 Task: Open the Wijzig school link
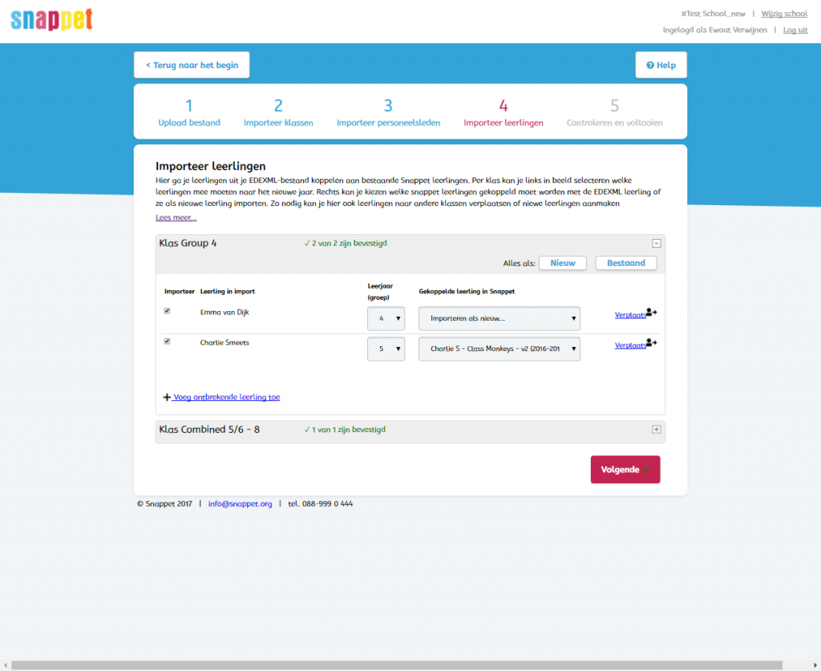[783, 14]
